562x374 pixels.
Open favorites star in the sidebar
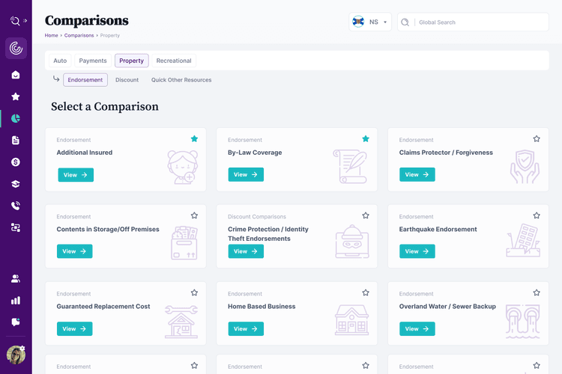click(16, 96)
